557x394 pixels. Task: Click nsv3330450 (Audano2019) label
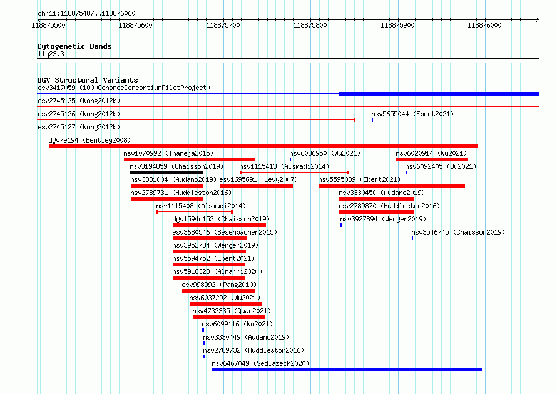coord(382,193)
